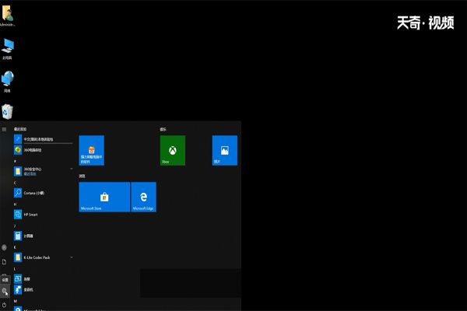Screen dimensions: 467x311
Task: Open the first recently added app entry
Action: pos(43,139)
